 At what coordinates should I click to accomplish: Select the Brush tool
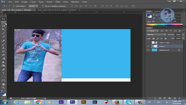click(3, 44)
